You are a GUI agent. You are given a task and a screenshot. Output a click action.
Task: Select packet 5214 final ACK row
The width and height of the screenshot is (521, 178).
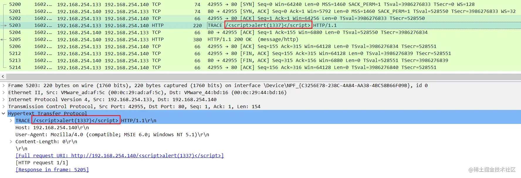click(260, 68)
